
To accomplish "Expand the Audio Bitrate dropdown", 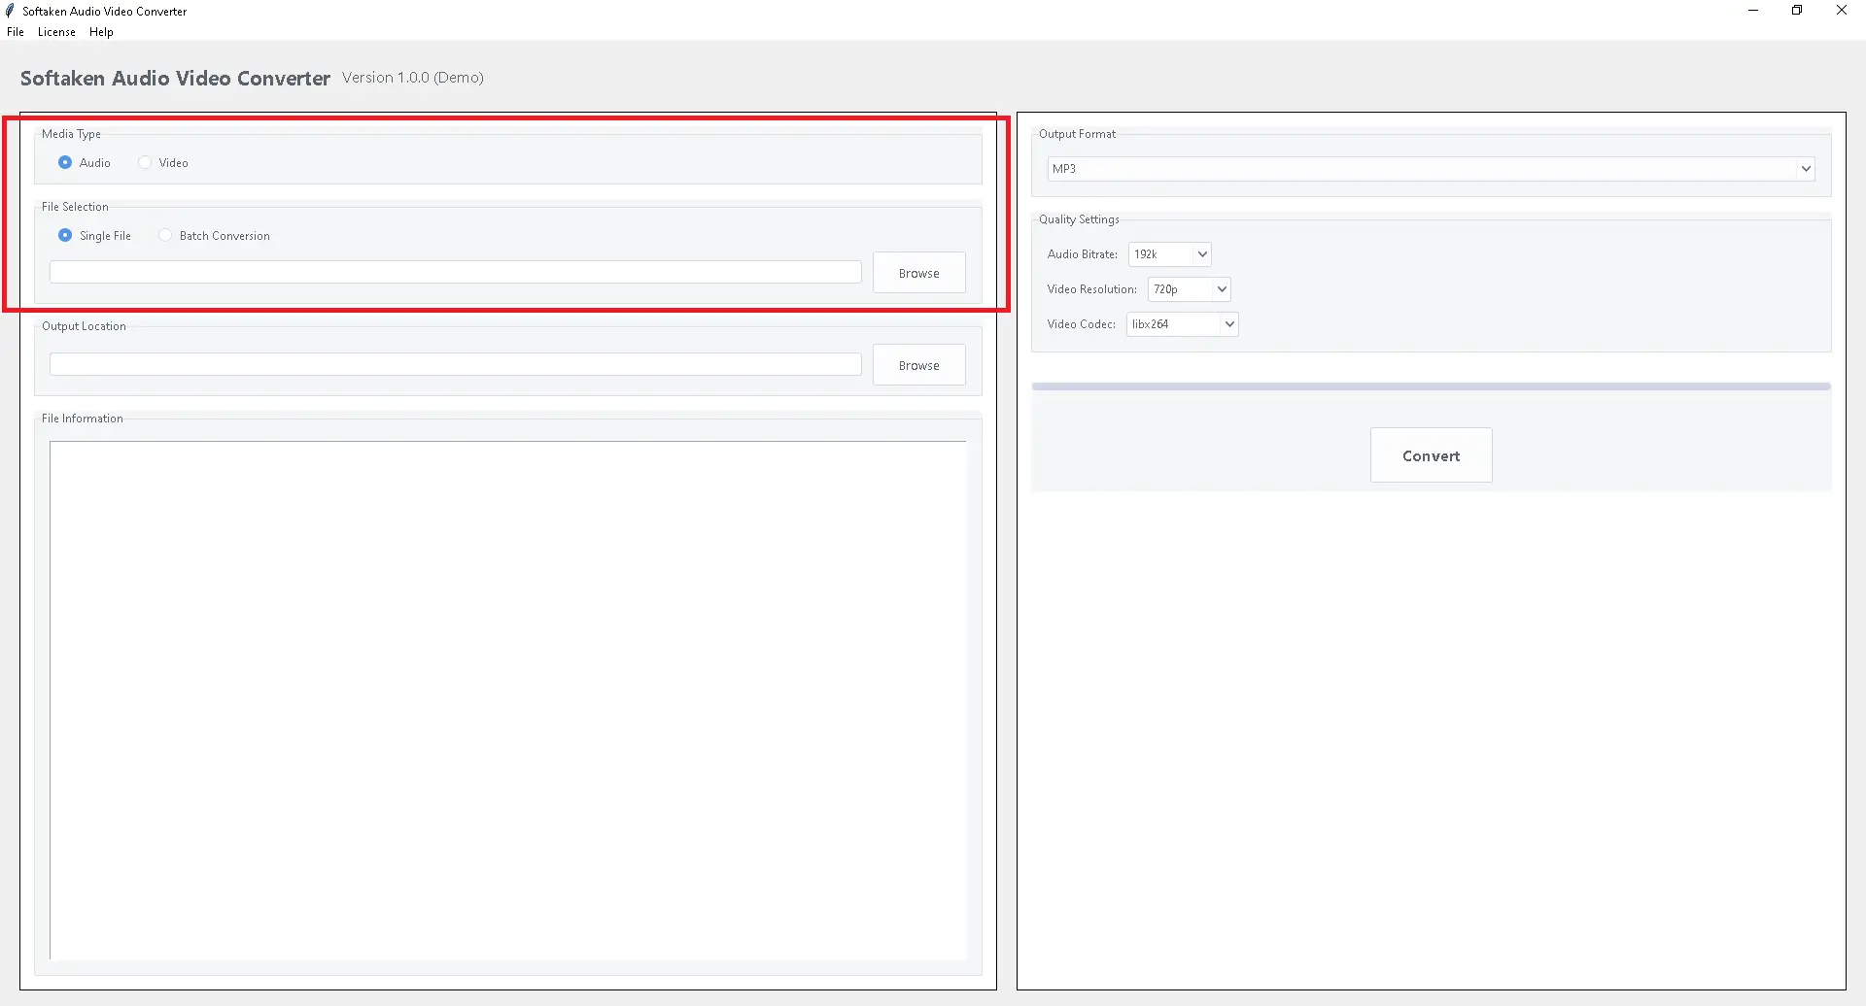I will (x=1169, y=254).
